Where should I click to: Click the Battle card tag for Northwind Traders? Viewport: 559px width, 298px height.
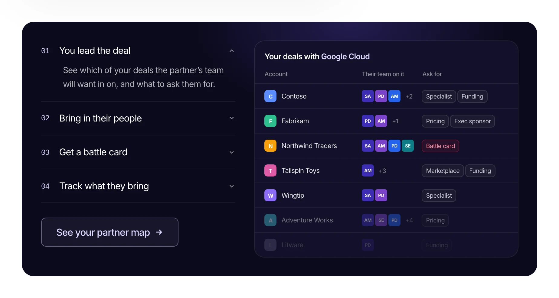pos(440,146)
